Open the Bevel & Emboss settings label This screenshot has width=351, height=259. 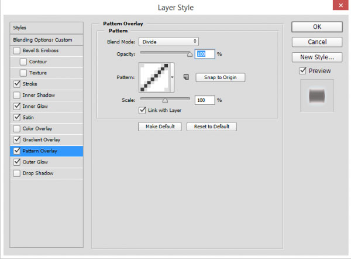click(40, 50)
